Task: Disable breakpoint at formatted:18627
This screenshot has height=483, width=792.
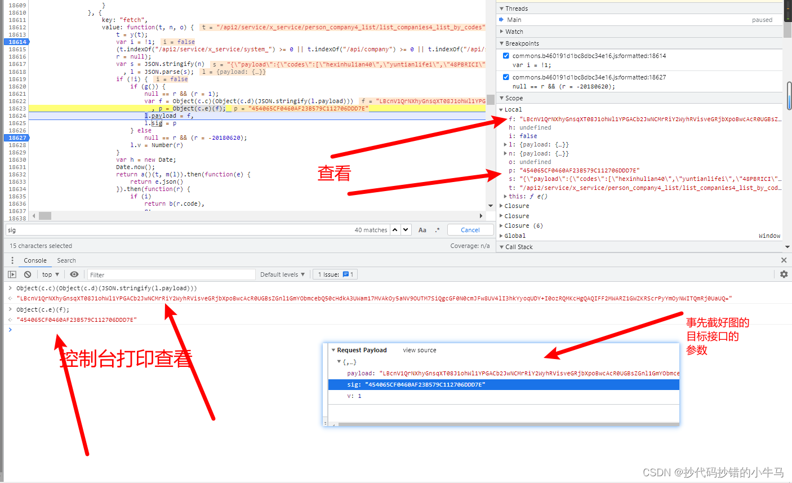Action: pos(506,77)
